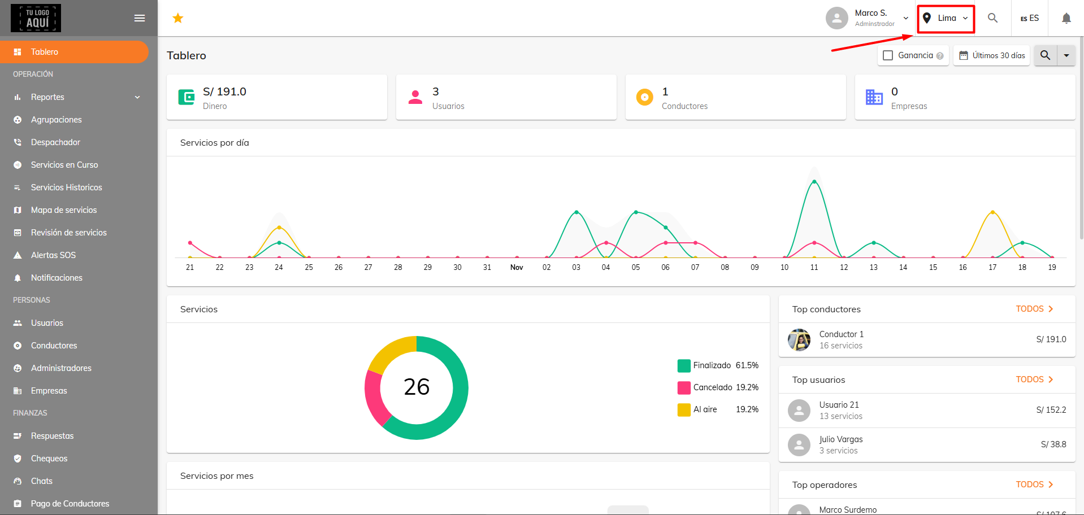Click the yellow star favorites icon

click(178, 18)
